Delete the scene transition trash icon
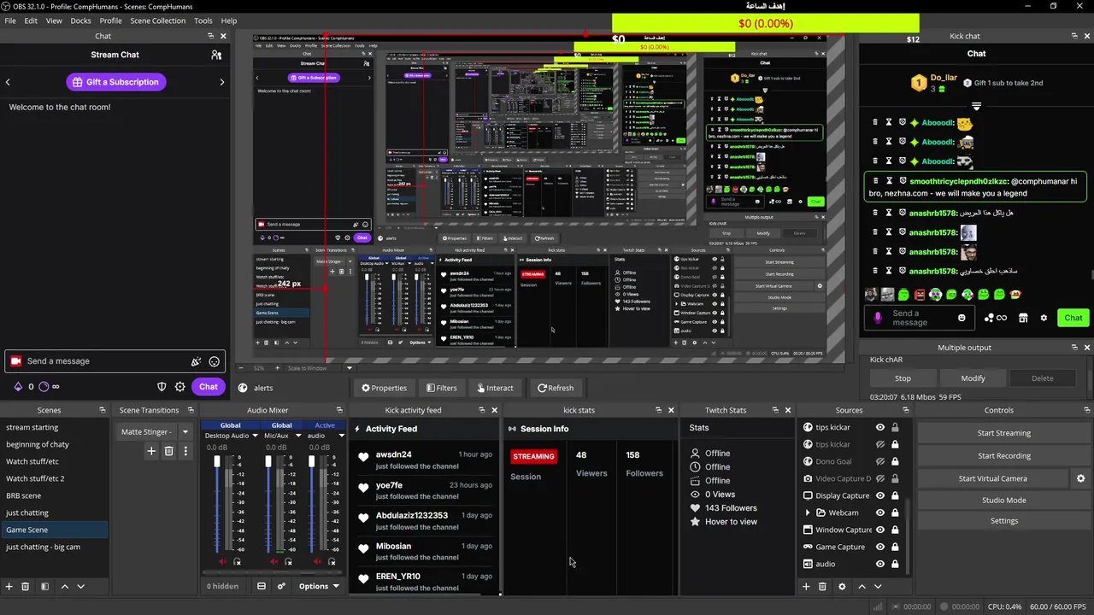Screen dimensions: 1094x615 tap(168, 451)
